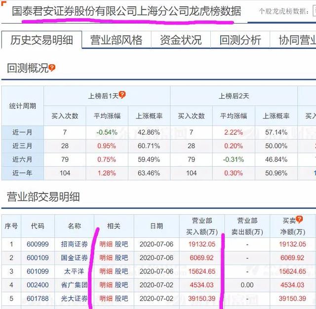
Task: Open the 回测分析 tab
Action: [240, 40]
